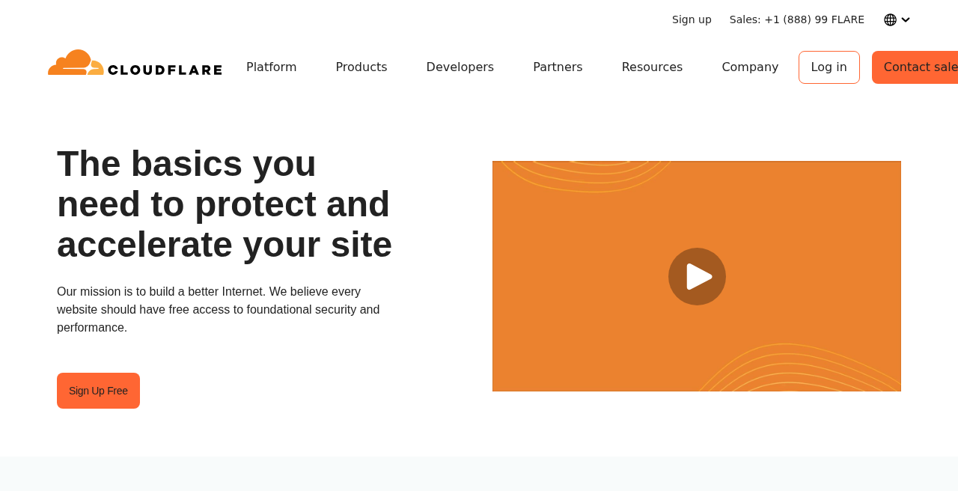
Task: Follow the Sign up link at top
Action: pyautogui.click(x=692, y=19)
